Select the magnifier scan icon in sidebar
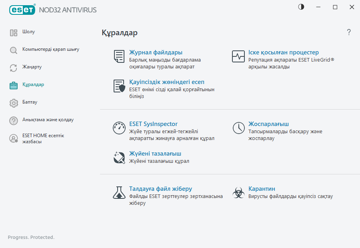 pyautogui.click(x=13, y=51)
